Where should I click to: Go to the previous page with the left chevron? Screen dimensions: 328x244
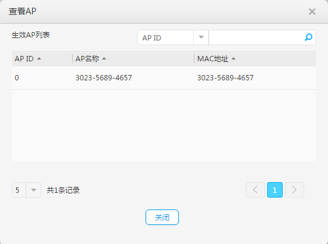point(255,190)
